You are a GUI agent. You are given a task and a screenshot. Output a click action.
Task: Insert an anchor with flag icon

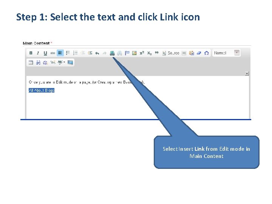point(127,53)
